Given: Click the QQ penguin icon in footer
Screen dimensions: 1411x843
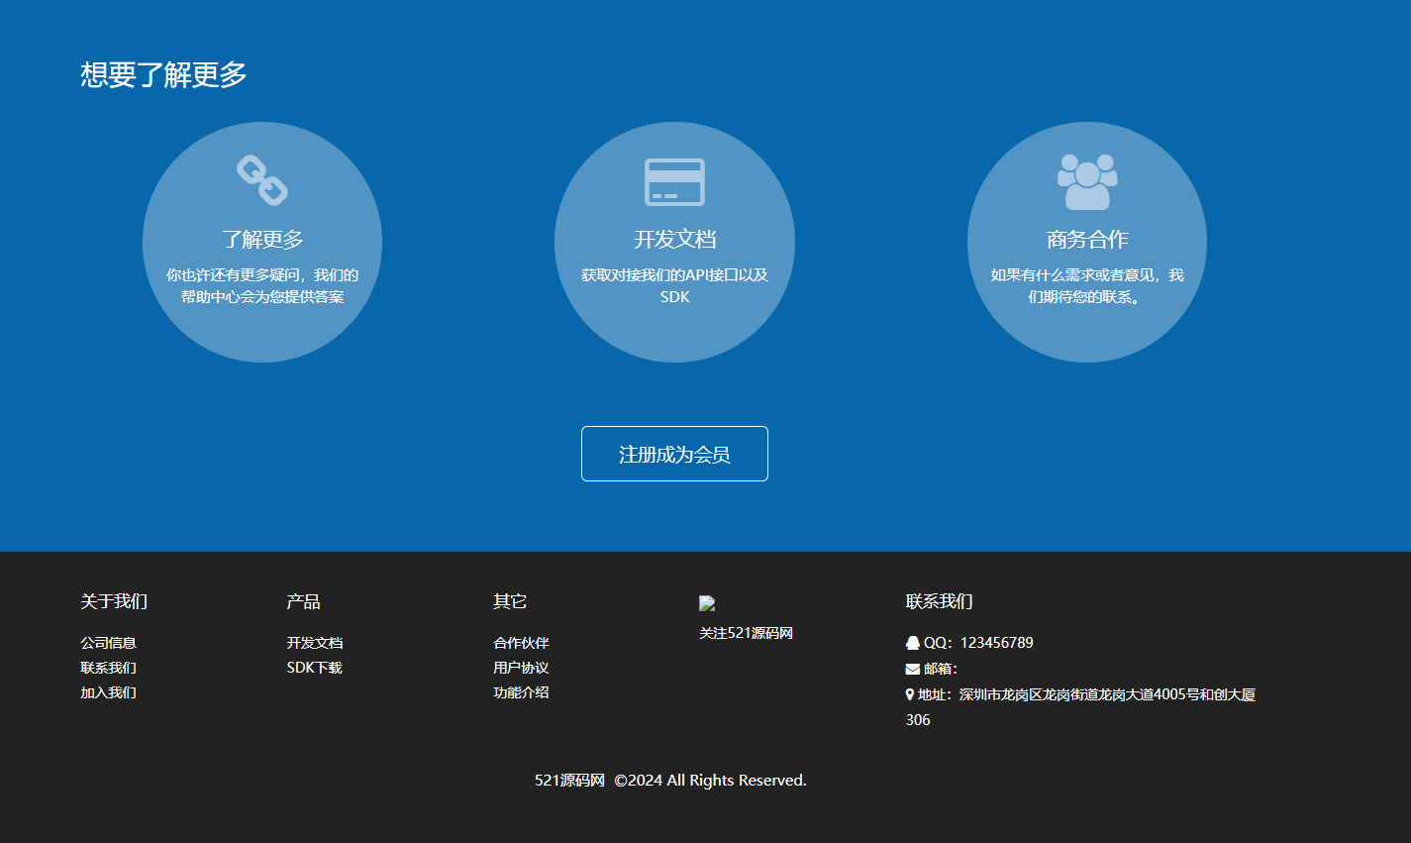Looking at the screenshot, I should pyautogui.click(x=912, y=643).
